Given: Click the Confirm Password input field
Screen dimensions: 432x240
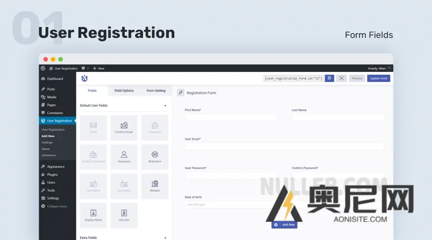Looking at the screenshot, I should 338,176.
